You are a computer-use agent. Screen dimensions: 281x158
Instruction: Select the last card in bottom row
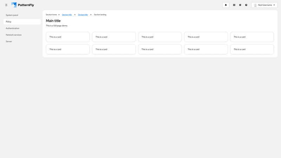252,49
